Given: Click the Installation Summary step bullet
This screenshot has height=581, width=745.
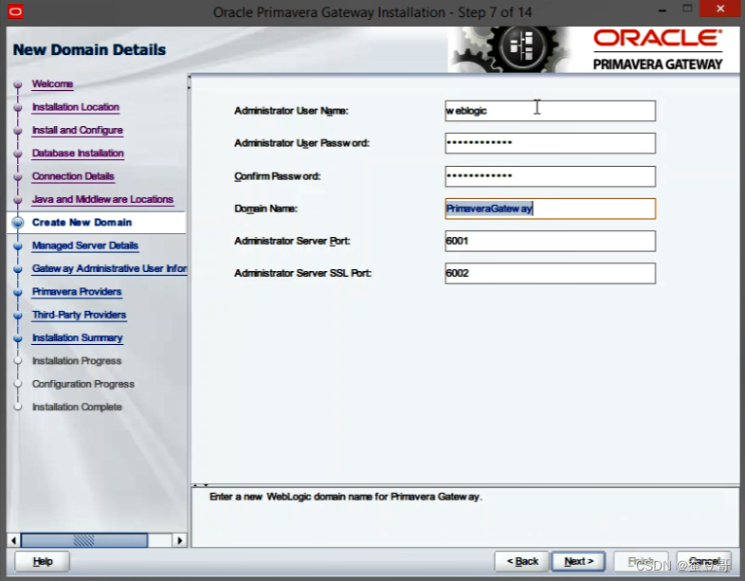Looking at the screenshot, I should [18, 338].
